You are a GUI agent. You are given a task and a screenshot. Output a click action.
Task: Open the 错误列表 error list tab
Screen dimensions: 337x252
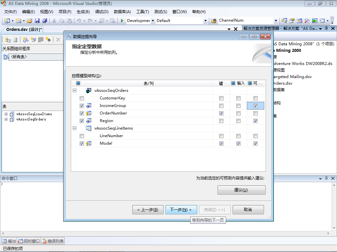click(x=53, y=241)
